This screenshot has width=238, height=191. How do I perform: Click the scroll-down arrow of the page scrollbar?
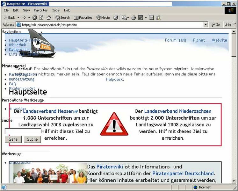pyautogui.click(x=234, y=181)
